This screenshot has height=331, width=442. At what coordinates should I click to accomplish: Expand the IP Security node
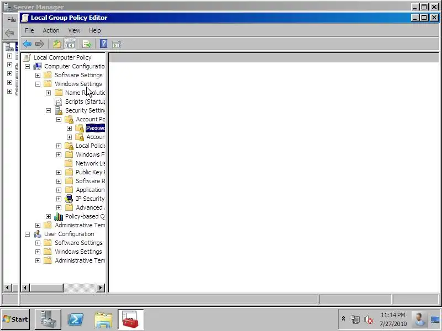pos(59,199)
